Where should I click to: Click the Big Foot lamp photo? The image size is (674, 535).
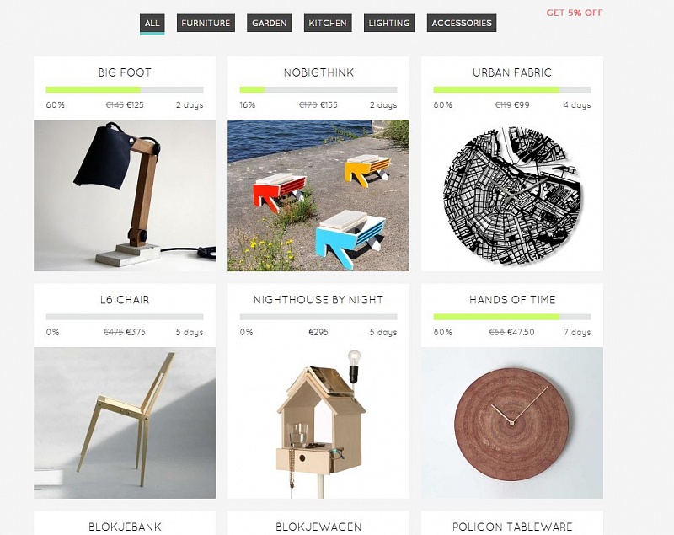pyautogui.click(x=125, y=195)
